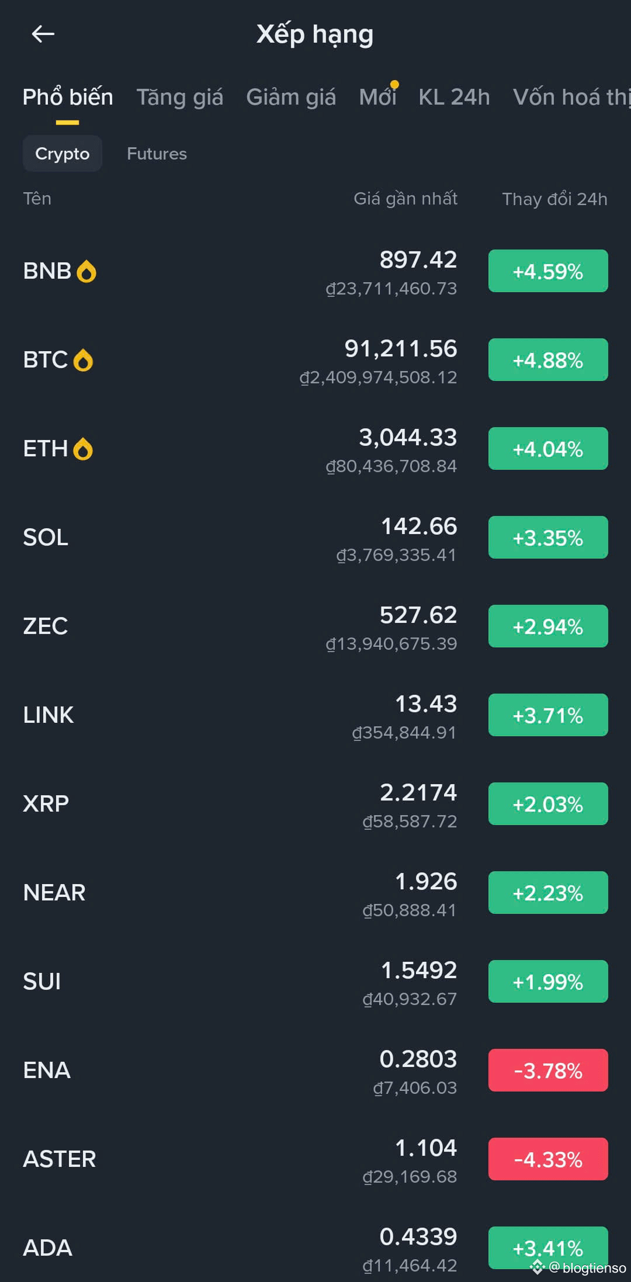
Task: Switch to the Futures filter
Action: tap(157, 154)
